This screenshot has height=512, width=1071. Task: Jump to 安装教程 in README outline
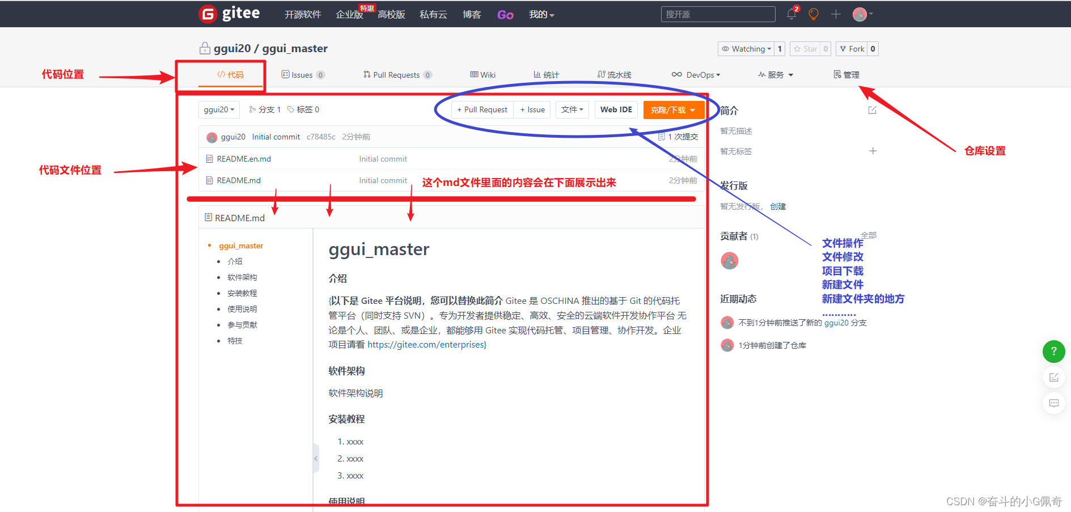(x=242, y=293)
